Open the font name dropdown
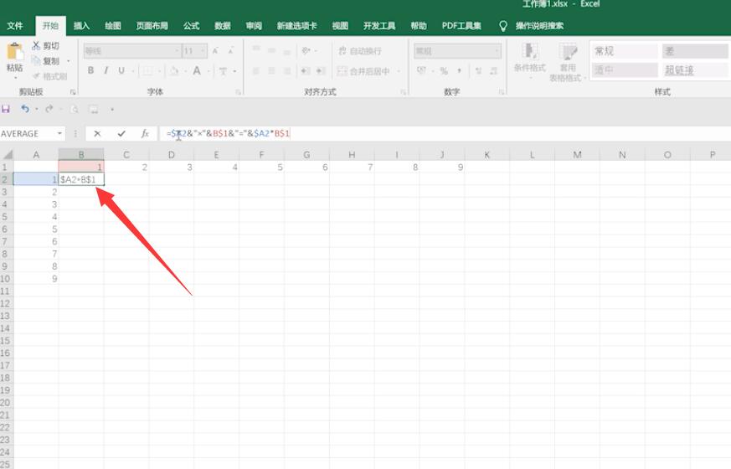731x469 pixels. tap(178, 51)
